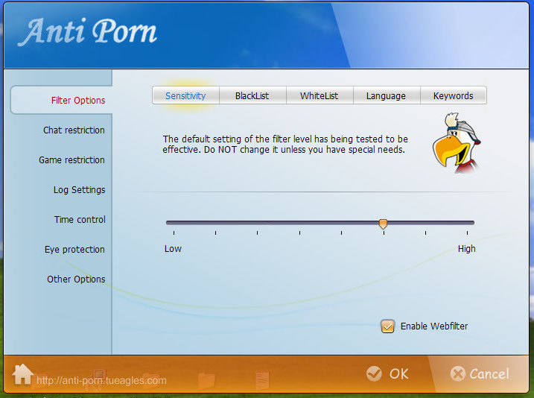Open the anti-porn.tueagles.com link
534x398 pixels.
click(101, 380)
